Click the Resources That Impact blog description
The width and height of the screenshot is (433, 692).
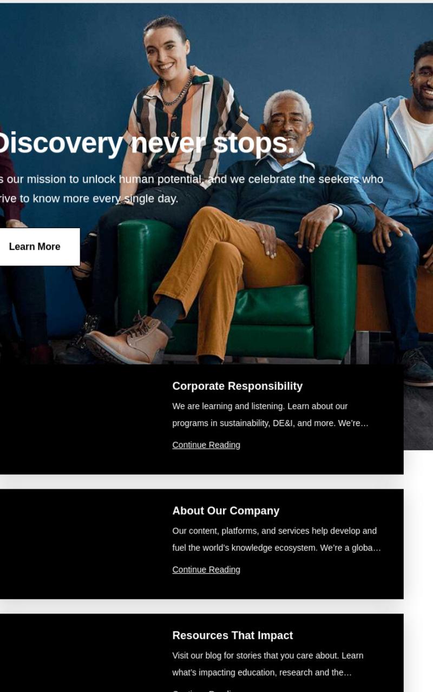pyautogui.click(x=268, y=664)
